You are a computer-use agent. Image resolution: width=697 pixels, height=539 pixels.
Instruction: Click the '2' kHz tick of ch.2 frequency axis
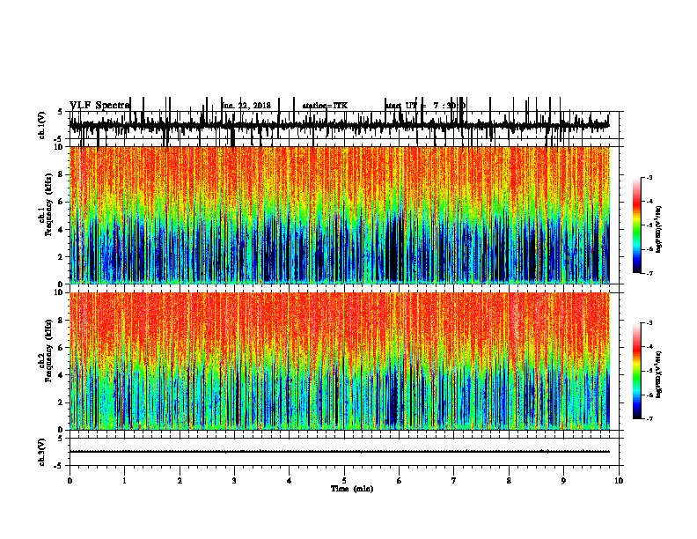[61, 402]
